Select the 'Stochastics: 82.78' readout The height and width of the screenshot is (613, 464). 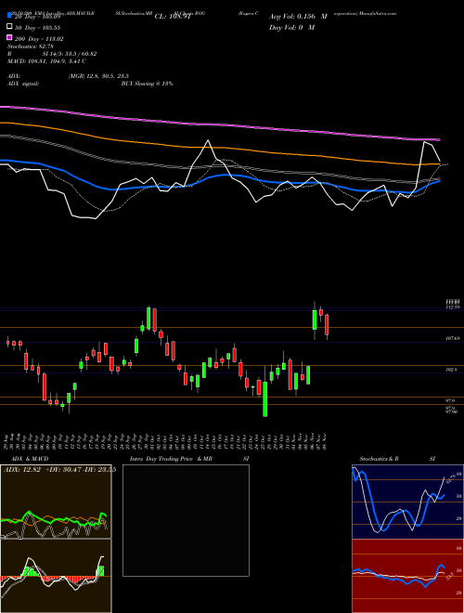coord(31,46)
